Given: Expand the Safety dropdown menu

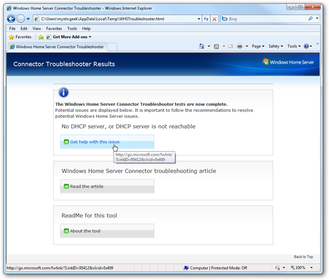Looking at the screenshot, I should [276, 46].
